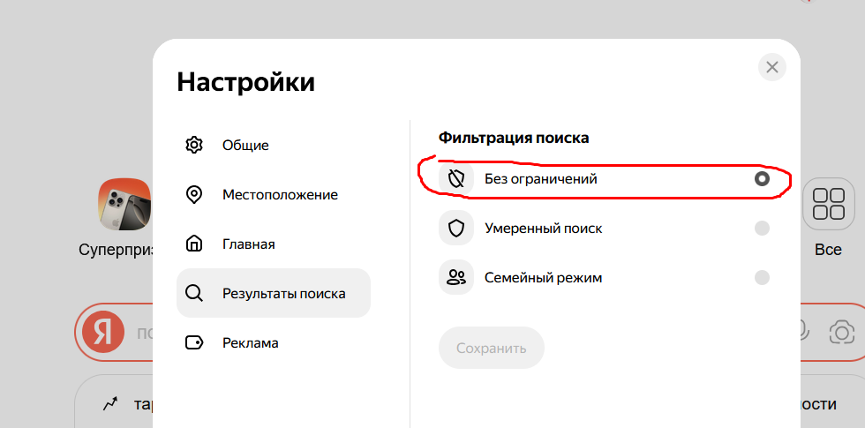Open the Реклама settings section
The height and width of the screenshot is (428, 865).
274,343
